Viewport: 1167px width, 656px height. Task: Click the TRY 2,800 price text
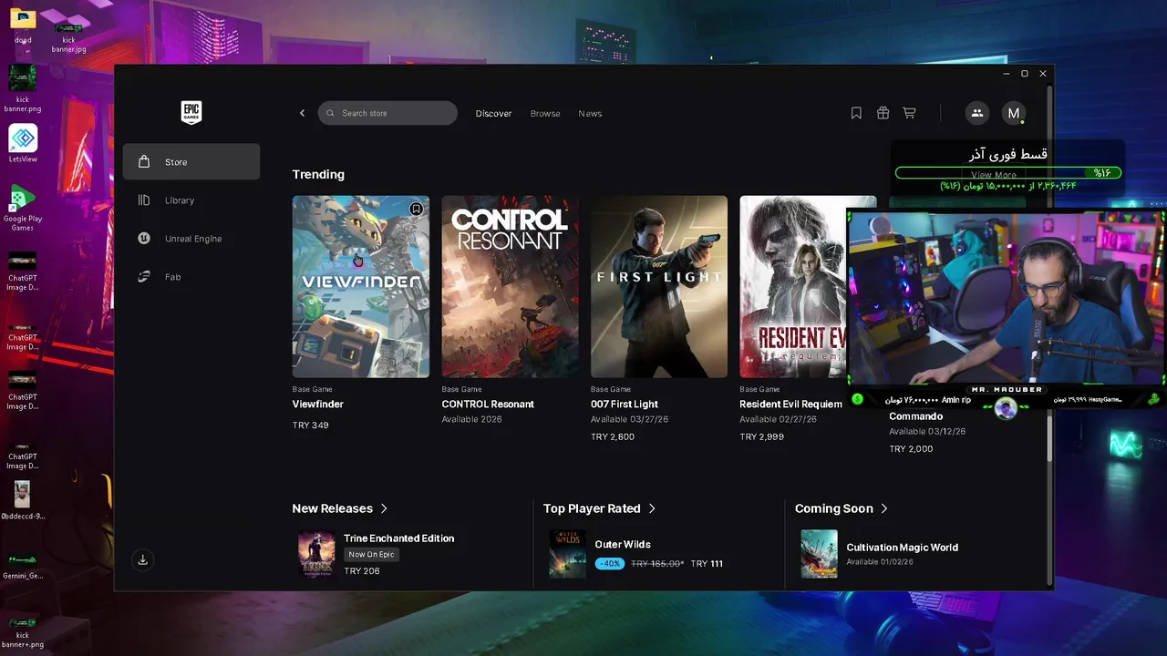[x=613, y=437]
